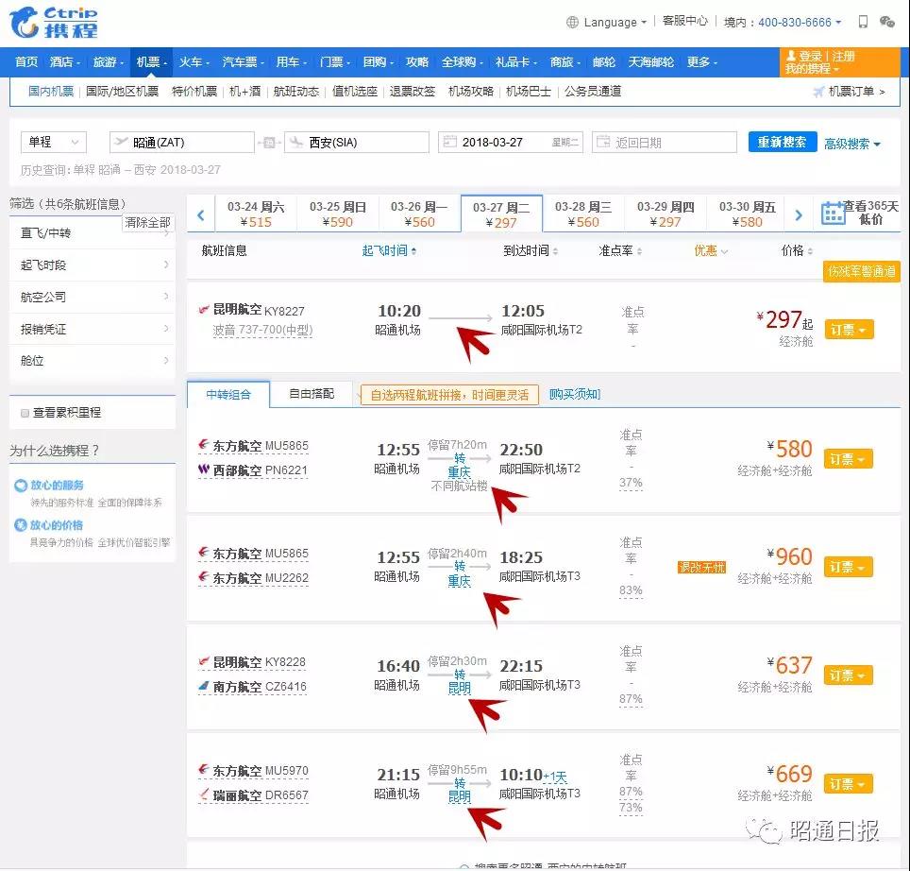Sort by 准点率 column
This screenshot has width=910, height=871.
tap(620, 250)
